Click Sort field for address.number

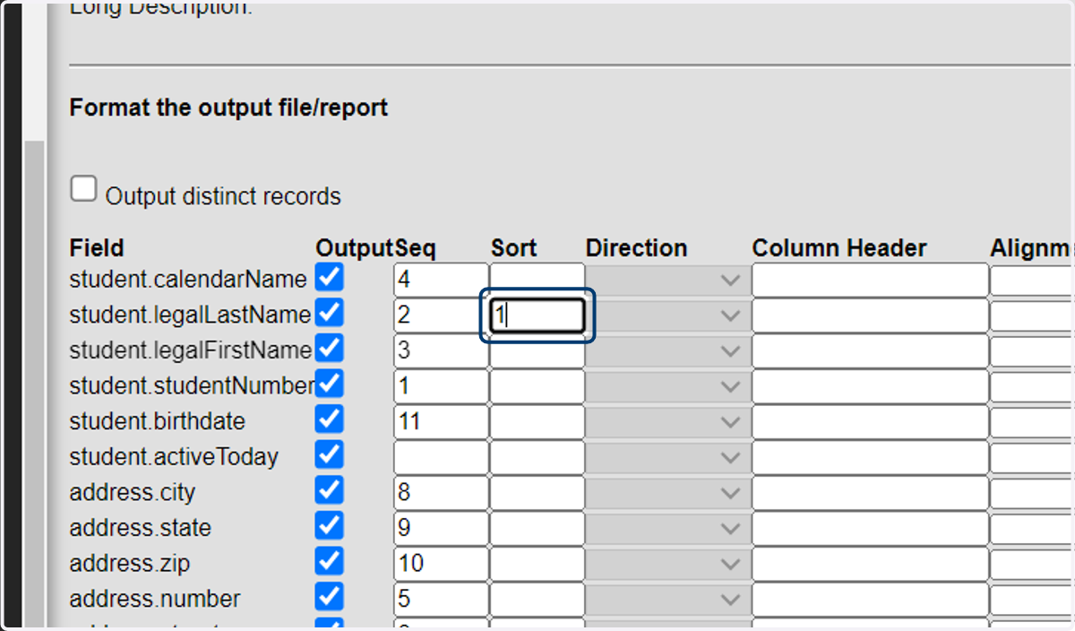(537, 600)
